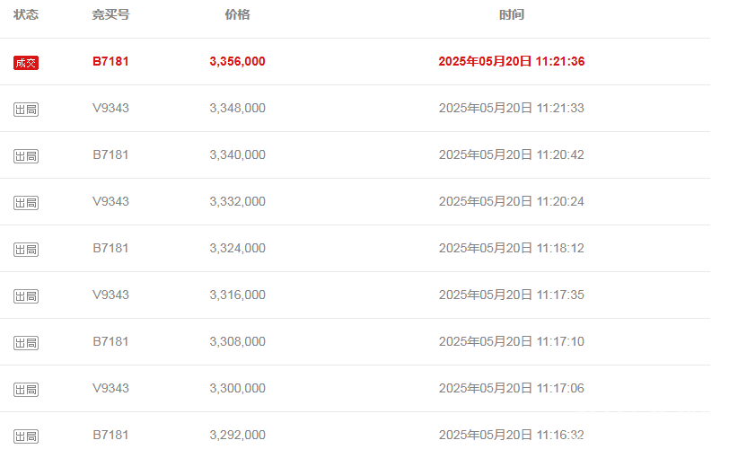Click 出局 badge for the 3,348,000 bid

click(26, 110)
